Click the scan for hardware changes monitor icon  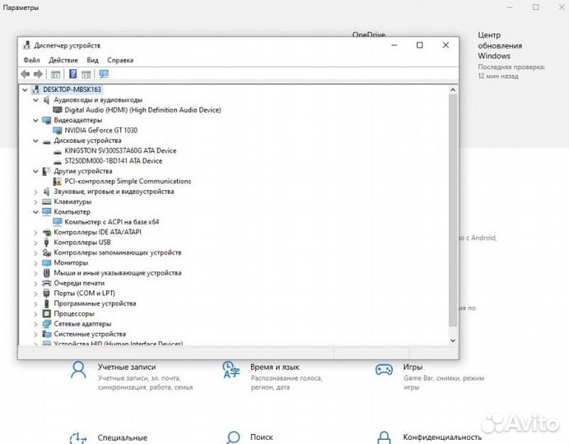pyautogui.click(x=104, y=74)
